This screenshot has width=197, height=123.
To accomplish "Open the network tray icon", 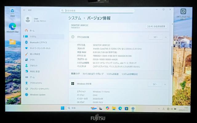I will click(168, 109).
